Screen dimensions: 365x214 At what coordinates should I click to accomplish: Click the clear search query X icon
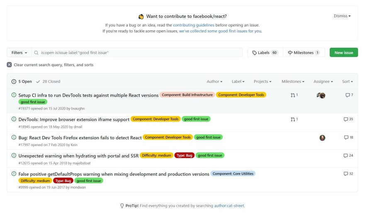tap(9, 65)
